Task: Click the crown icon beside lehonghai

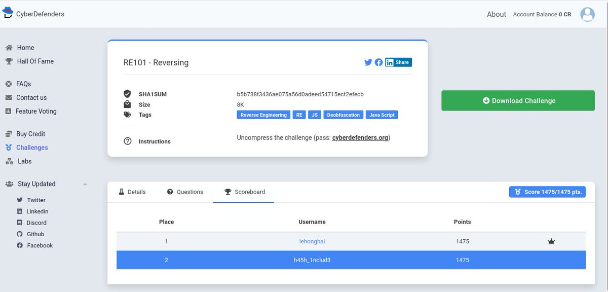Action: click(x=551, y=241)
